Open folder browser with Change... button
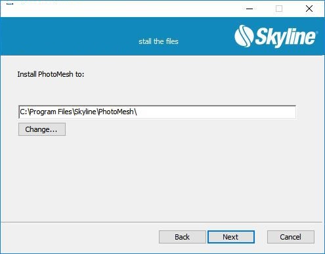Viewport: 325px width, 254px height. tap(42, 129)
